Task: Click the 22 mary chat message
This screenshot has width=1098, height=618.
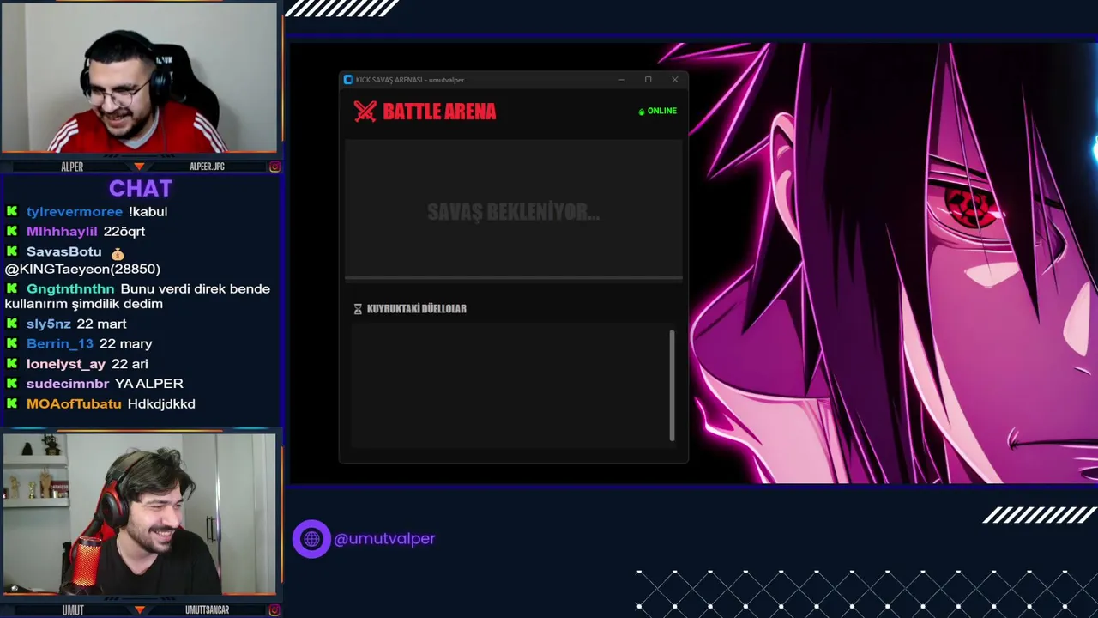Action: 125,343
